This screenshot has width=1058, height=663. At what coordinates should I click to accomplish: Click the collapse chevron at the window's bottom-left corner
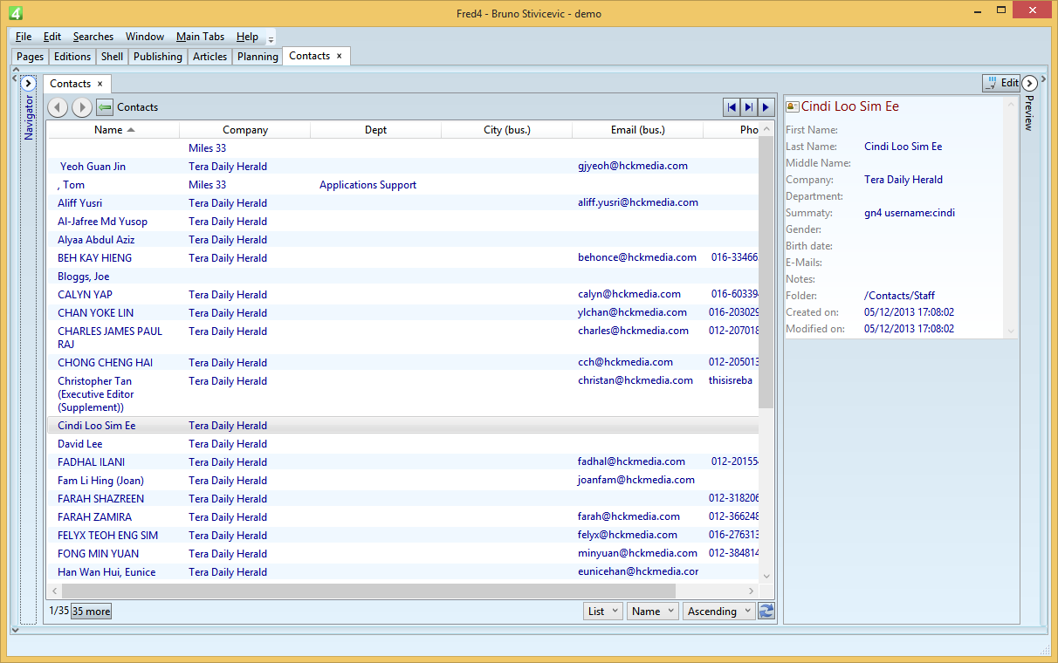15,629
